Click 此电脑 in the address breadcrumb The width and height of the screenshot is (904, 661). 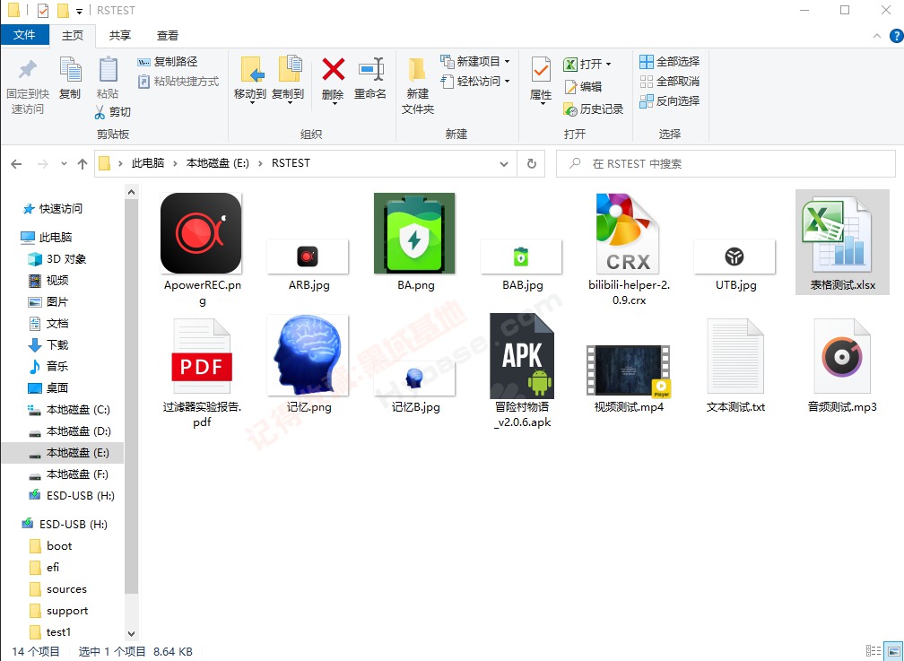(148, 163)
